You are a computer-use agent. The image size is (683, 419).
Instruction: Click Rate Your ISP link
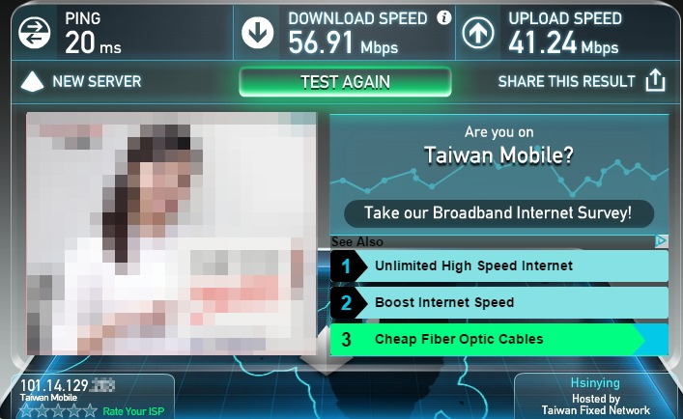[133, 411]
